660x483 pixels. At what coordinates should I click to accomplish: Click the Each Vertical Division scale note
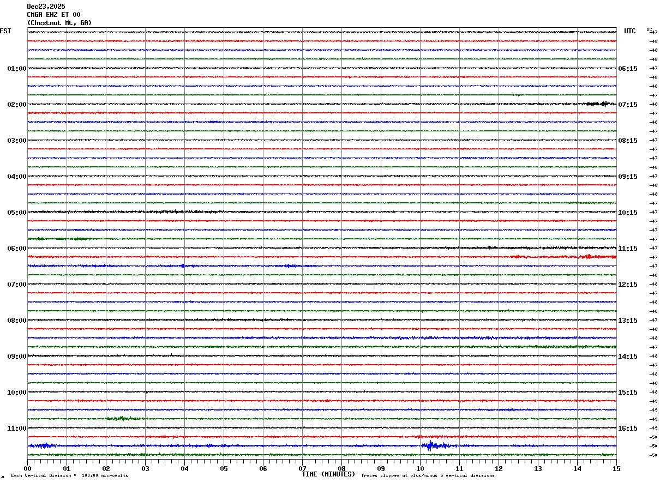pos(69,476)
